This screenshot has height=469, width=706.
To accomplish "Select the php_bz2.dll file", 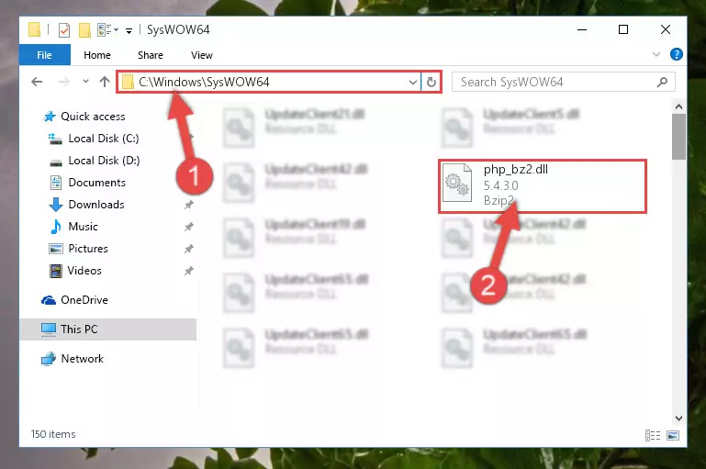I will coord(542,186).
